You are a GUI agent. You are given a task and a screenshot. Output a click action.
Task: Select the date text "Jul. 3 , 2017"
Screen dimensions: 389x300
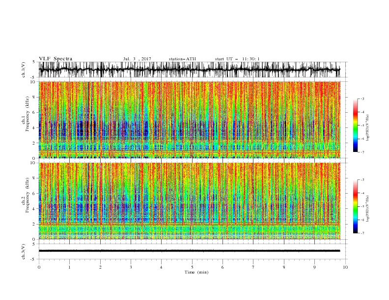(137, 59)
